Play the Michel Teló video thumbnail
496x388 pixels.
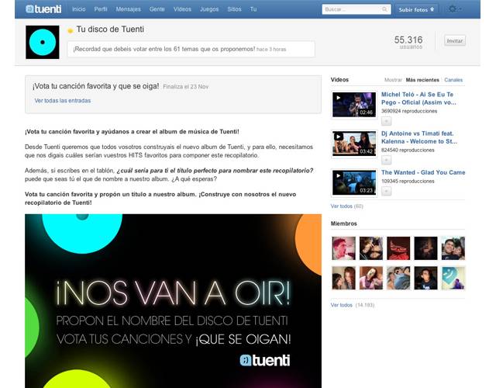pyautogui.click(x=354, y=105)
